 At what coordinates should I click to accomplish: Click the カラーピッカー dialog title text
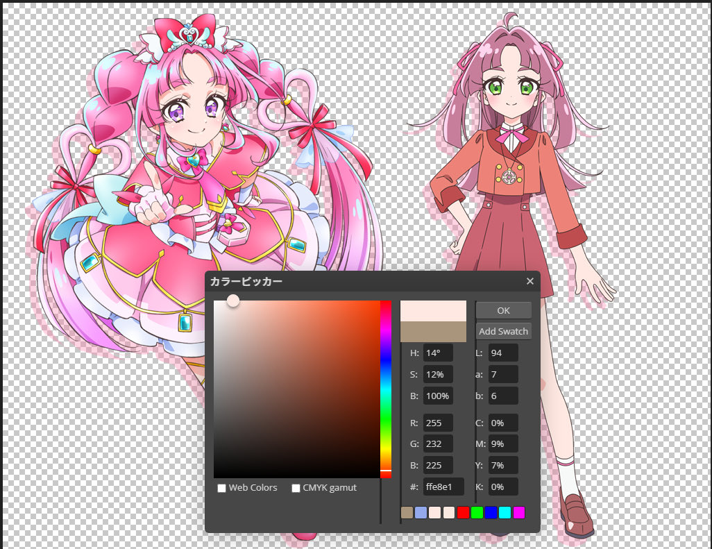click(246, 282)
